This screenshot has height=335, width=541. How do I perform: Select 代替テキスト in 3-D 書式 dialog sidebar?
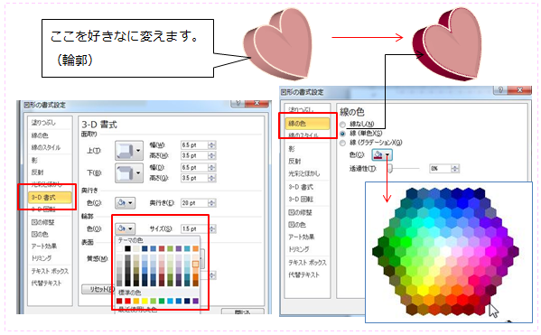[46, 283]
